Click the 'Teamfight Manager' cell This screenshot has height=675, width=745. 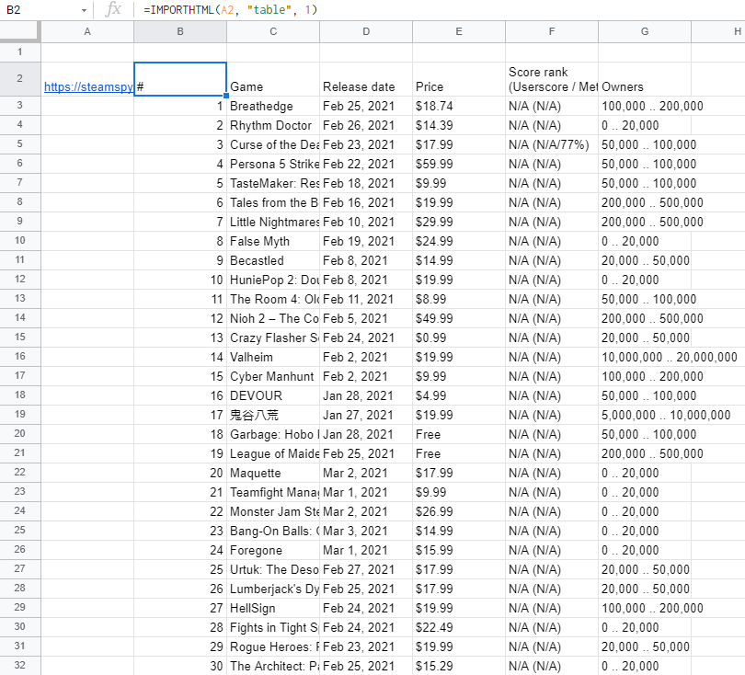click(273, 492)
